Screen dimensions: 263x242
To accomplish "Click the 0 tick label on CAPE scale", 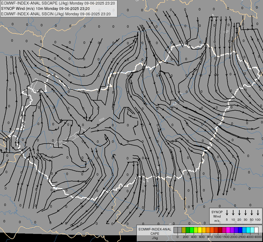I will (178, 237).
